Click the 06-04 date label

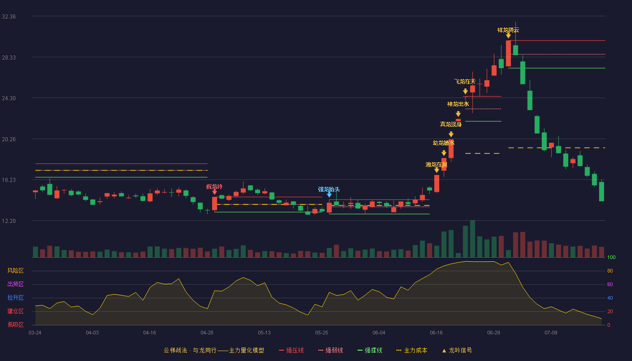pyautogui.click(x=379, y=333)
